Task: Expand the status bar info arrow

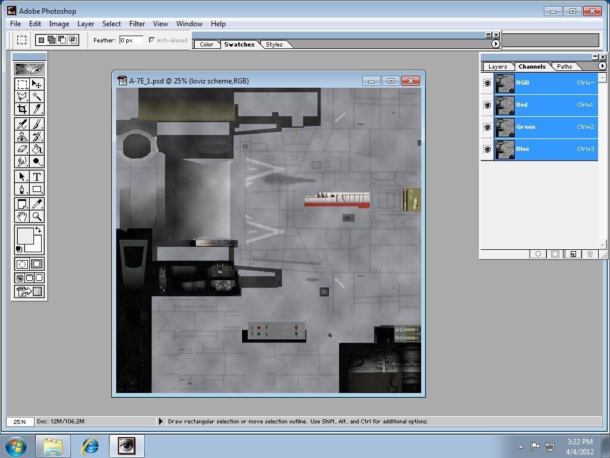Action: click(x=160, y=422)
